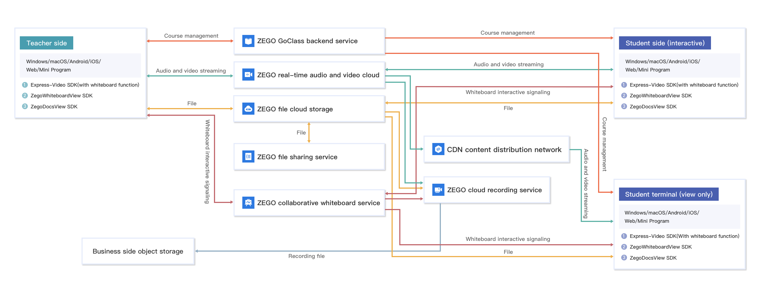
Task: Click number 2 bullet in Student terminal (view only) list
Action: [624, 247]
